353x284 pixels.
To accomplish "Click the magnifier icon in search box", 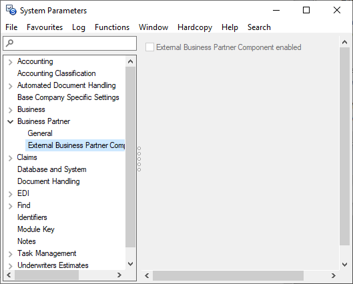I will click(x=9, y=43).
